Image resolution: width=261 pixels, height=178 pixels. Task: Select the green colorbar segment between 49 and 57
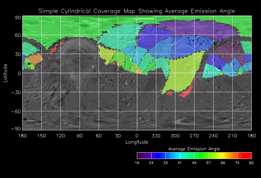click(x=201, y=155)
